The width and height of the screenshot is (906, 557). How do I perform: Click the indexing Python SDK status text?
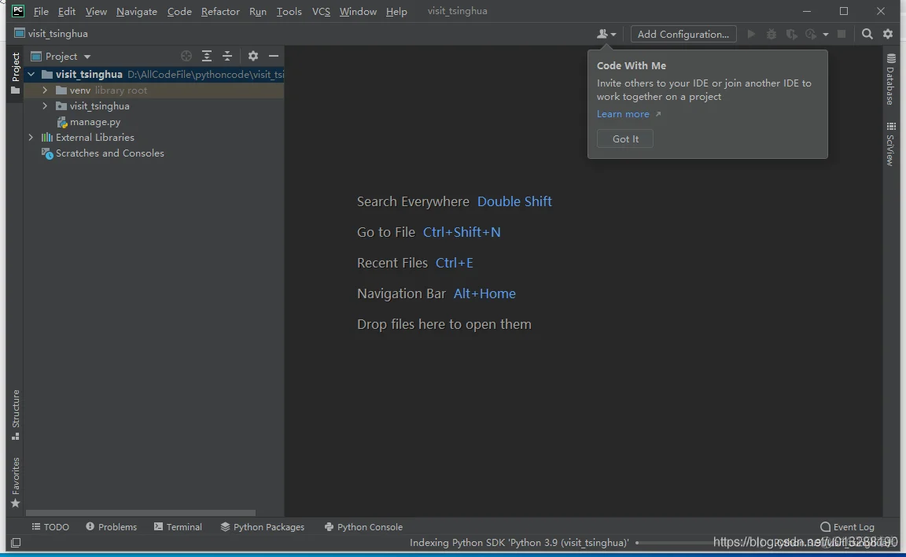coord(519,543)
